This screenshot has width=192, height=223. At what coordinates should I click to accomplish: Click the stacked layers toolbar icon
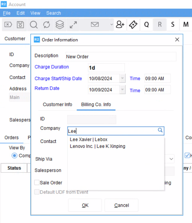coord(60,25)
